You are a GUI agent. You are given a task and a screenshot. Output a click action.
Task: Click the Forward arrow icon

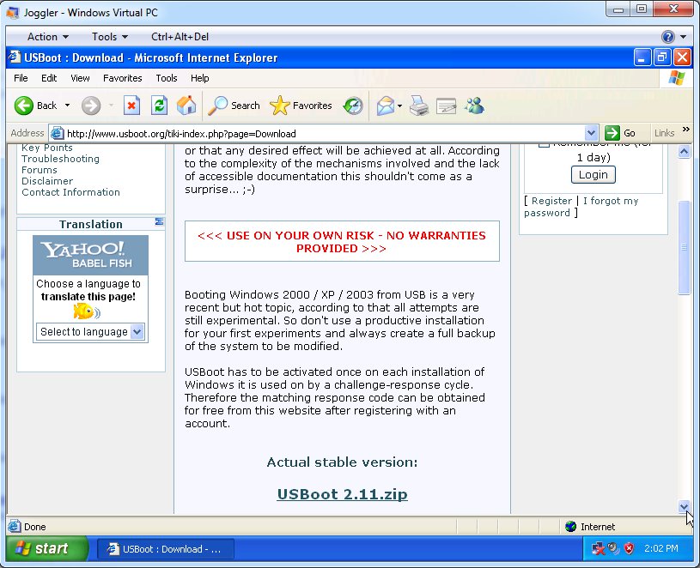[x=91, y=106]
